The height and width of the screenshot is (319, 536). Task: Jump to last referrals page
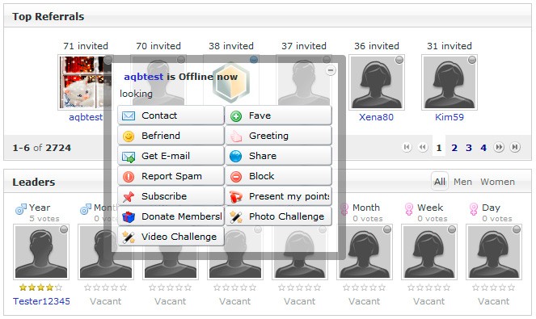click(515, 147)
